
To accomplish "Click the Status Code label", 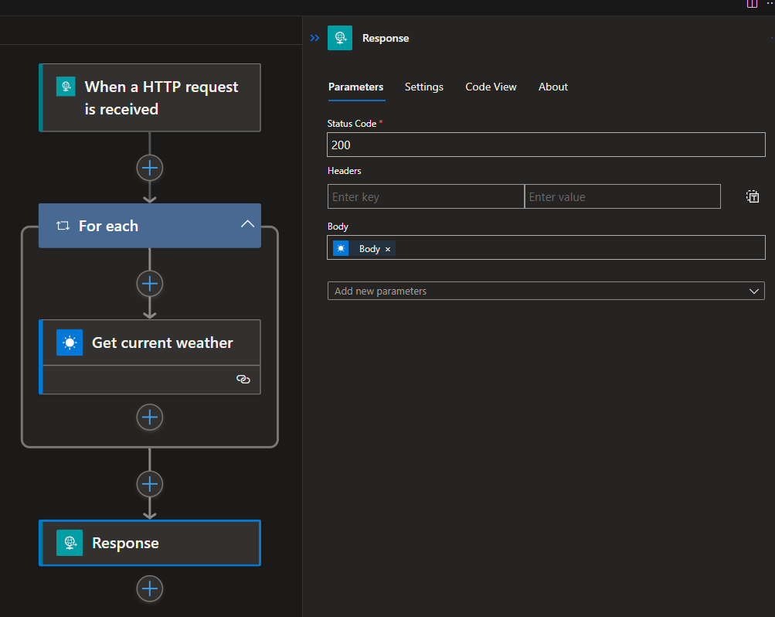I will [x=352, y=124].
